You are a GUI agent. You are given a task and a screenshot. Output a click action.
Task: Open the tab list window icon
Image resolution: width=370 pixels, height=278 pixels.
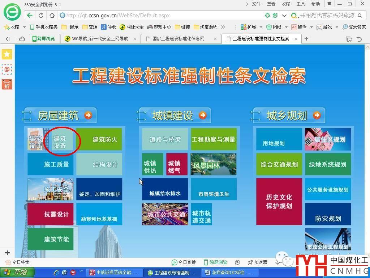[x=349, y=39]
